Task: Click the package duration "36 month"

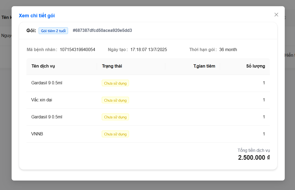Action: 228,49
